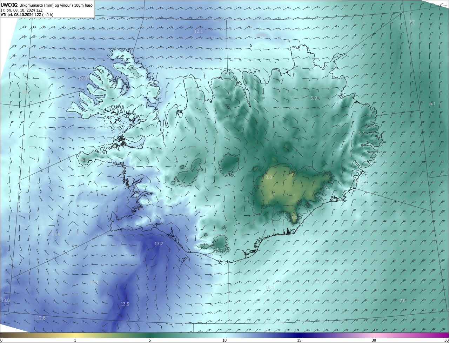Click the 11.8 value label west of Reykjanes
Screen dimensions: 449x343
[x=56, y=235]
